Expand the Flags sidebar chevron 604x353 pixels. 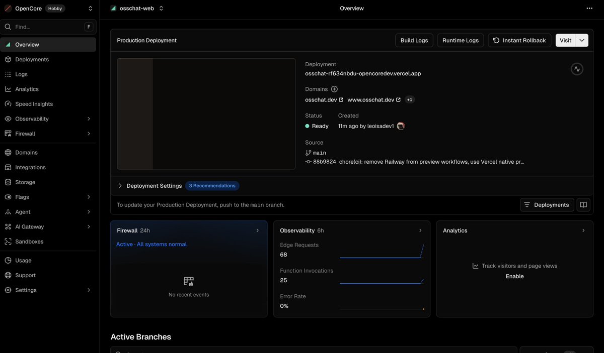[x=89, y=197]
